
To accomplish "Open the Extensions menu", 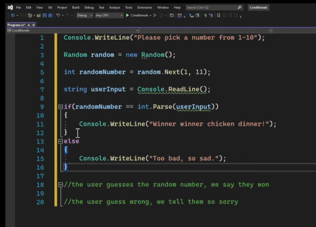I will click(x=145, y=8).
